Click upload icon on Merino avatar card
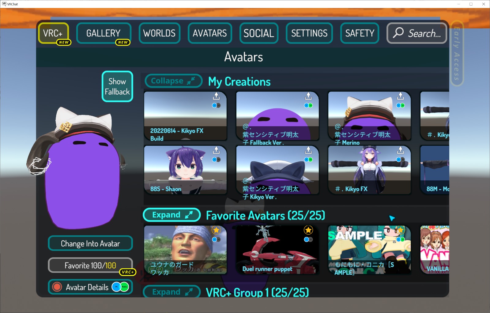This screenshot has width=490, height=313. (x=400, y=96)
